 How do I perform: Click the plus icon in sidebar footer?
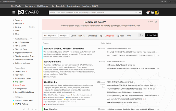point(32,109)
